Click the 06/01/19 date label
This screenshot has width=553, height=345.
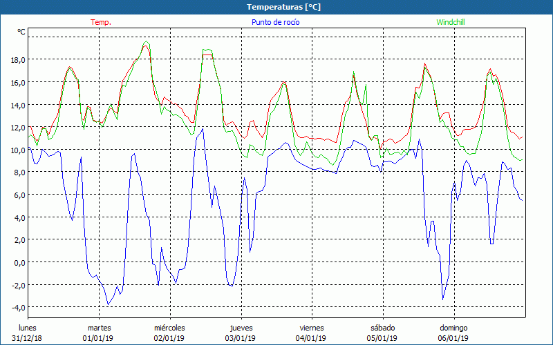coord(453,338)
